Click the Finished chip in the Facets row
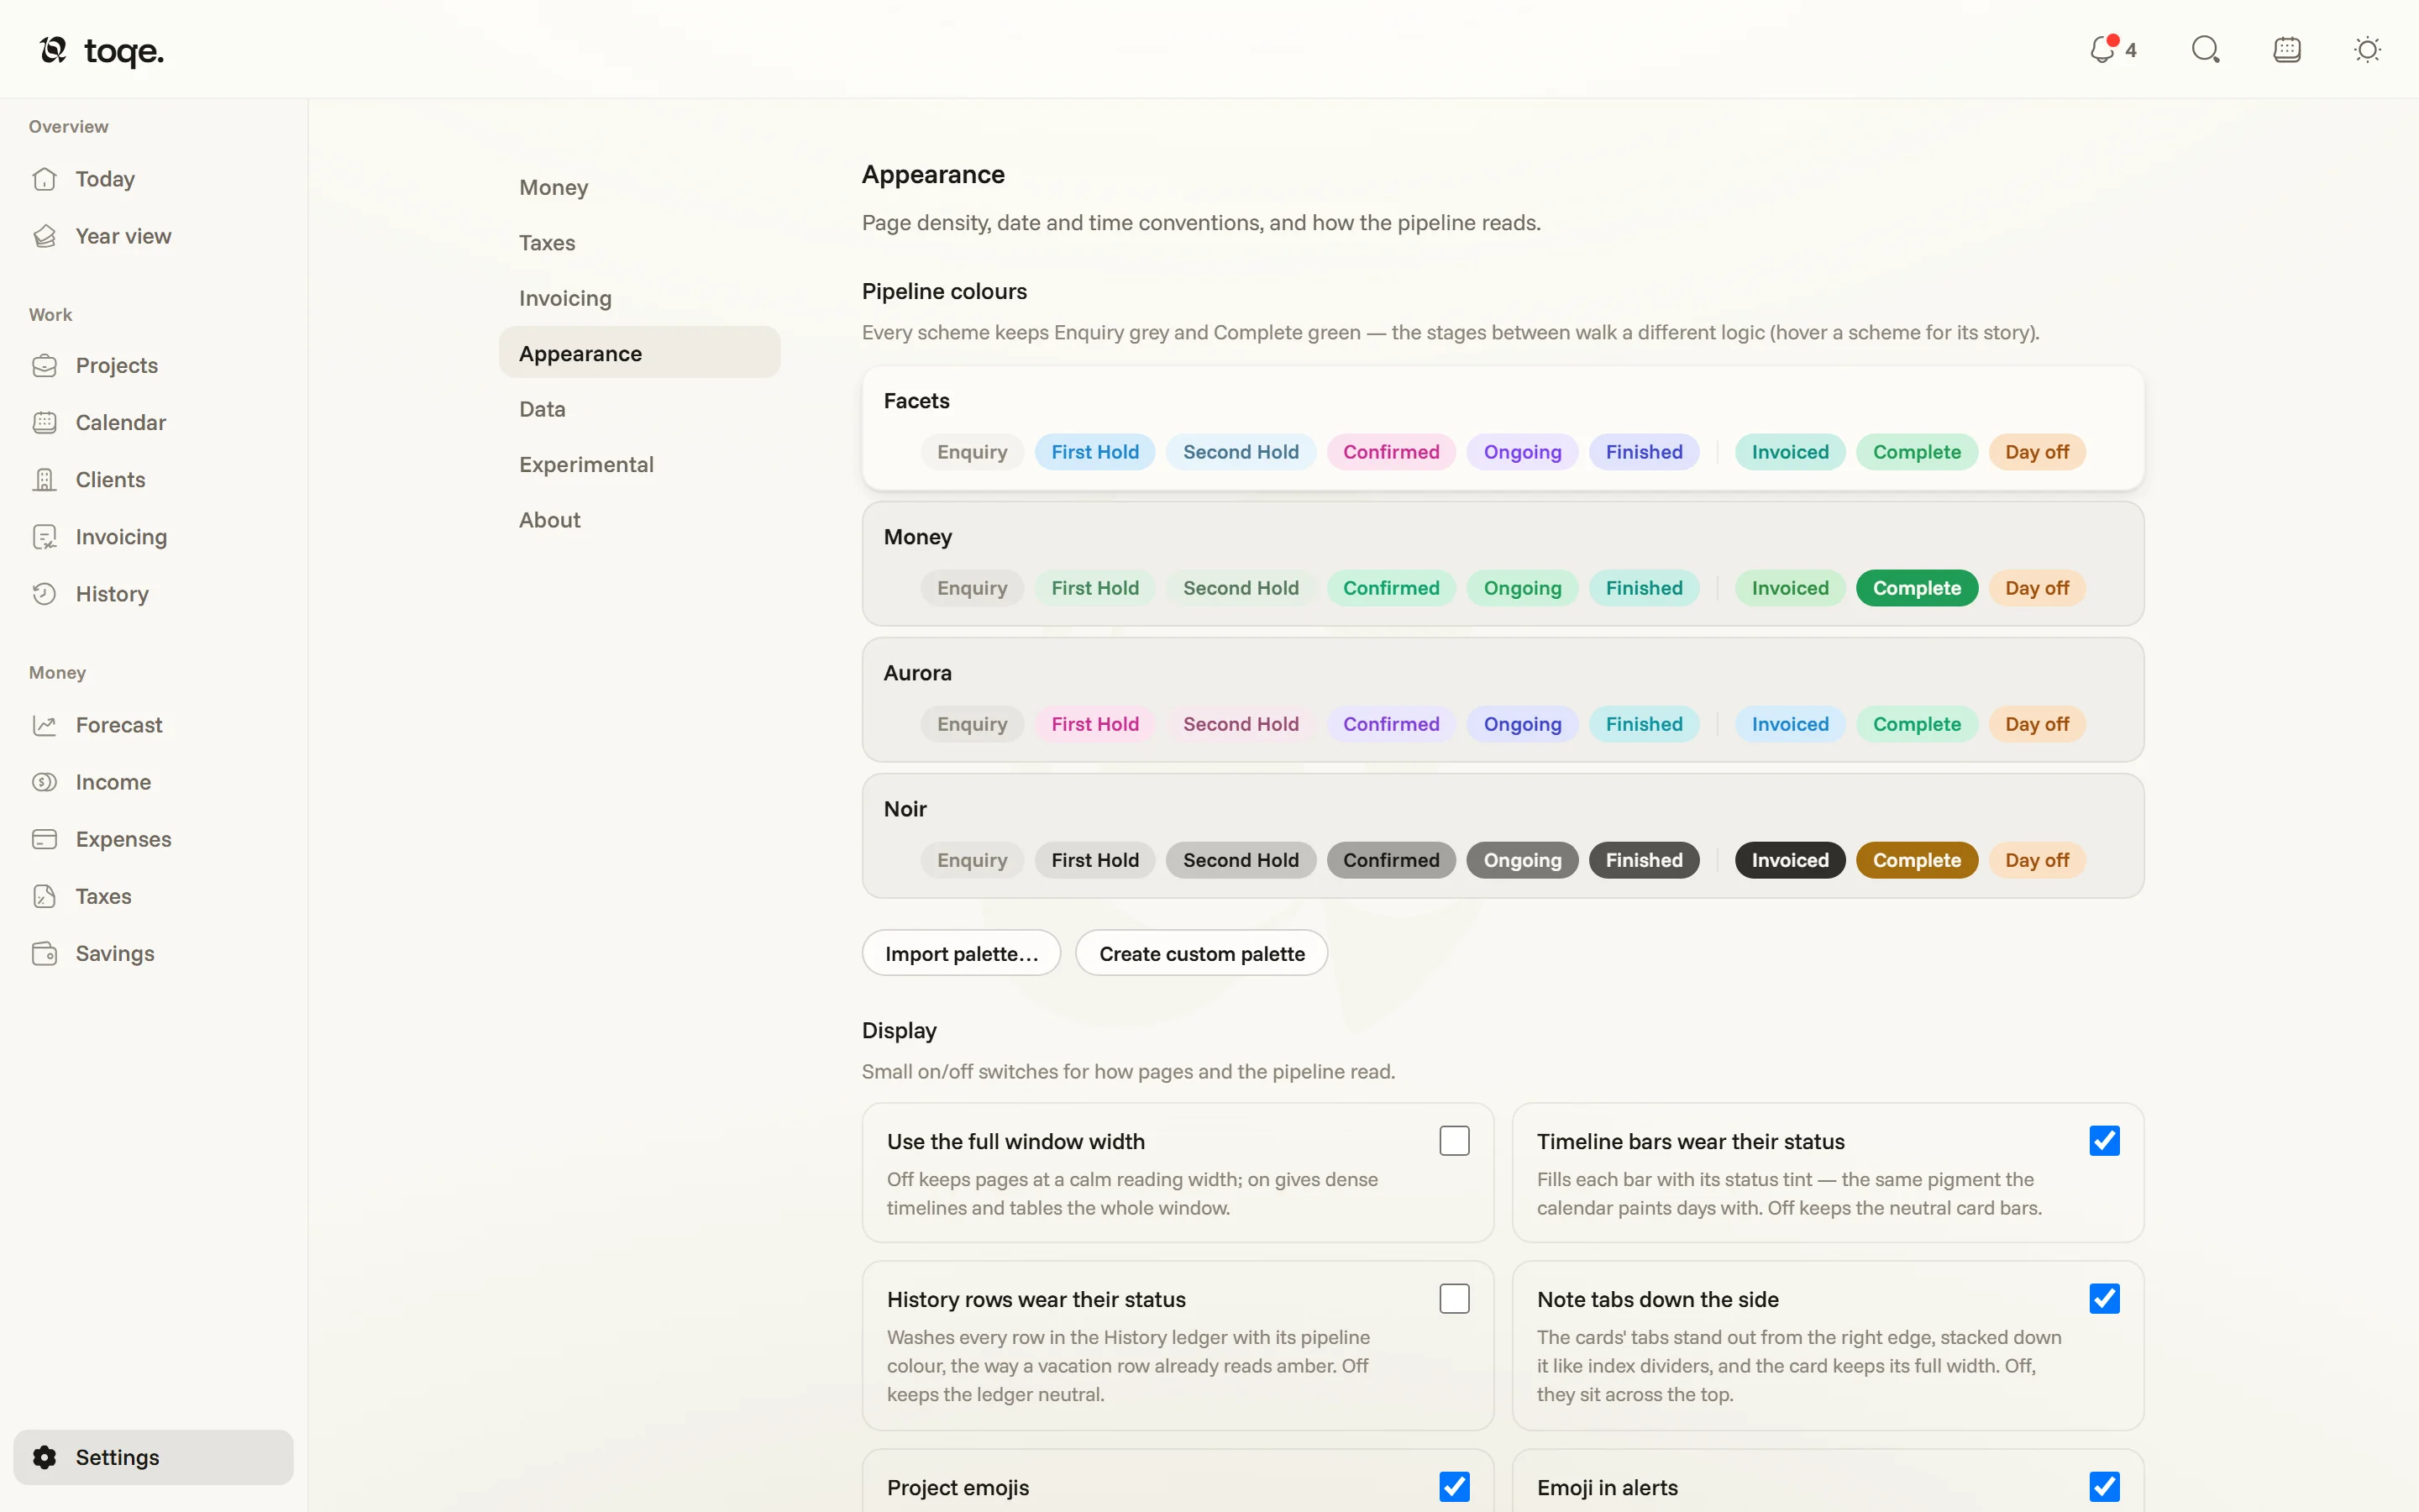The height and width of the screenshot is (1512, 2419). (x=1643, y=452)
